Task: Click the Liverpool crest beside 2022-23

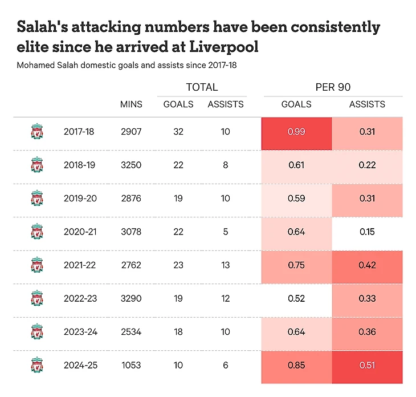Action: (37, 298)
